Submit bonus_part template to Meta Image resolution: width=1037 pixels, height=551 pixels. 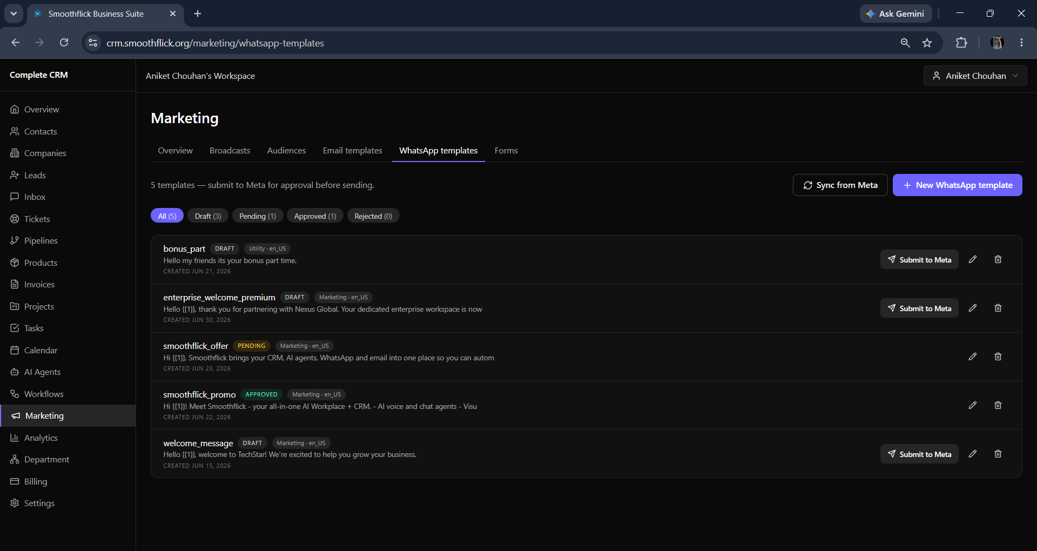(x=919, y=259)
